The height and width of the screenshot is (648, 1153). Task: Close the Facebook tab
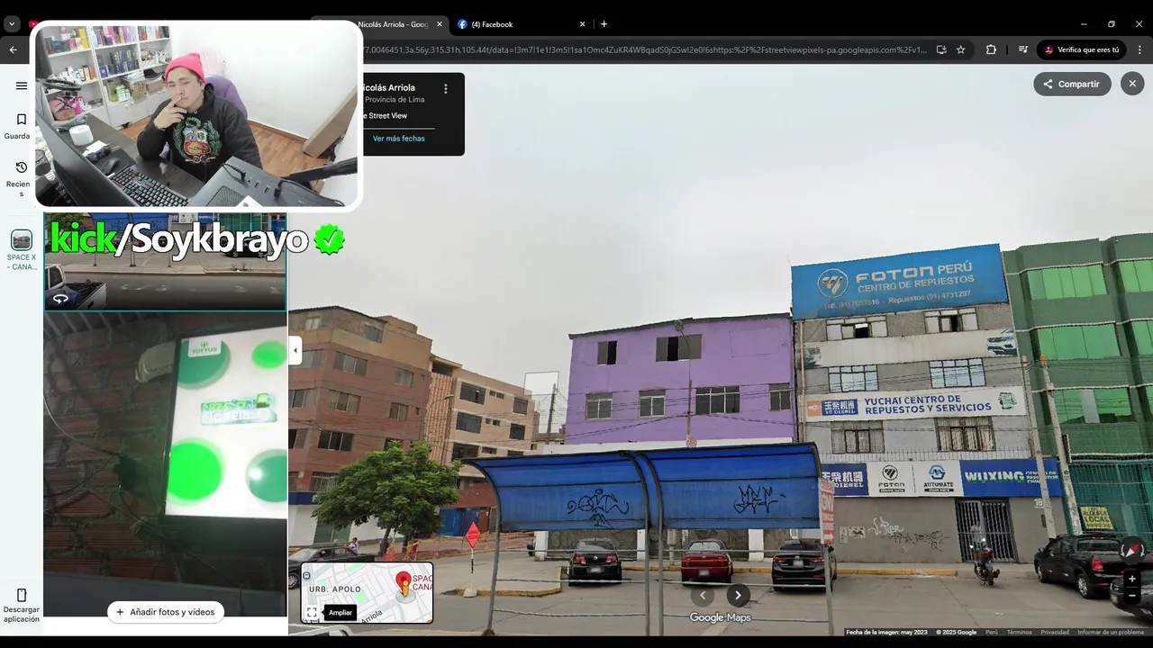[x=582, y=24]
